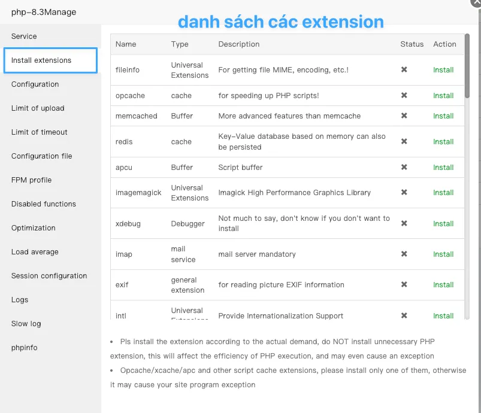The image size is (481, 413).
Task: Click the X status icon for imap
Action: tap(404, 254)
